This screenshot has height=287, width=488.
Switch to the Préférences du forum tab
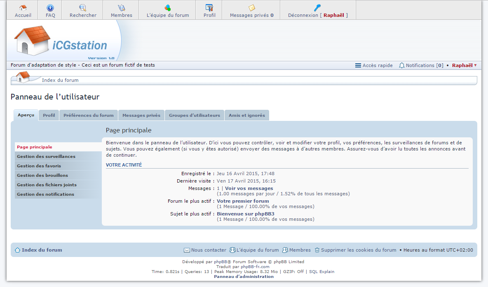89,116
